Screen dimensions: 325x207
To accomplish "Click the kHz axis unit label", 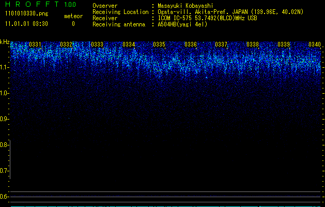I will (5, 42).
